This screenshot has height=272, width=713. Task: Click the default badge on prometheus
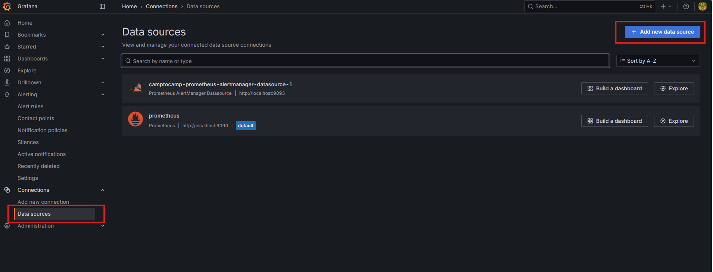tap(246, 126)
